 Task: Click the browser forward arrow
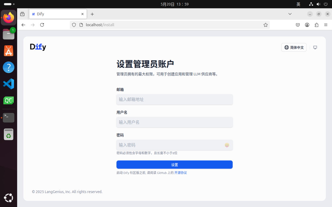(33, 25)
